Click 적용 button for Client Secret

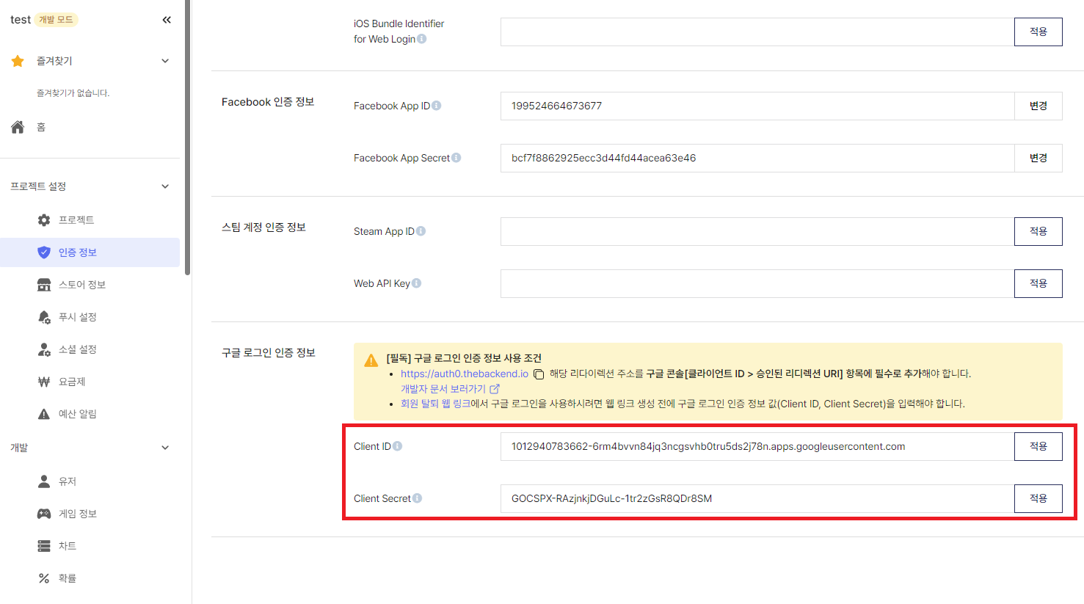tap(1038, 498)
